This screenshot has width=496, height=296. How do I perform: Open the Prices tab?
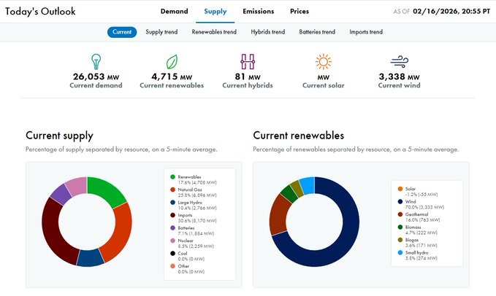[x=299, y=12]
